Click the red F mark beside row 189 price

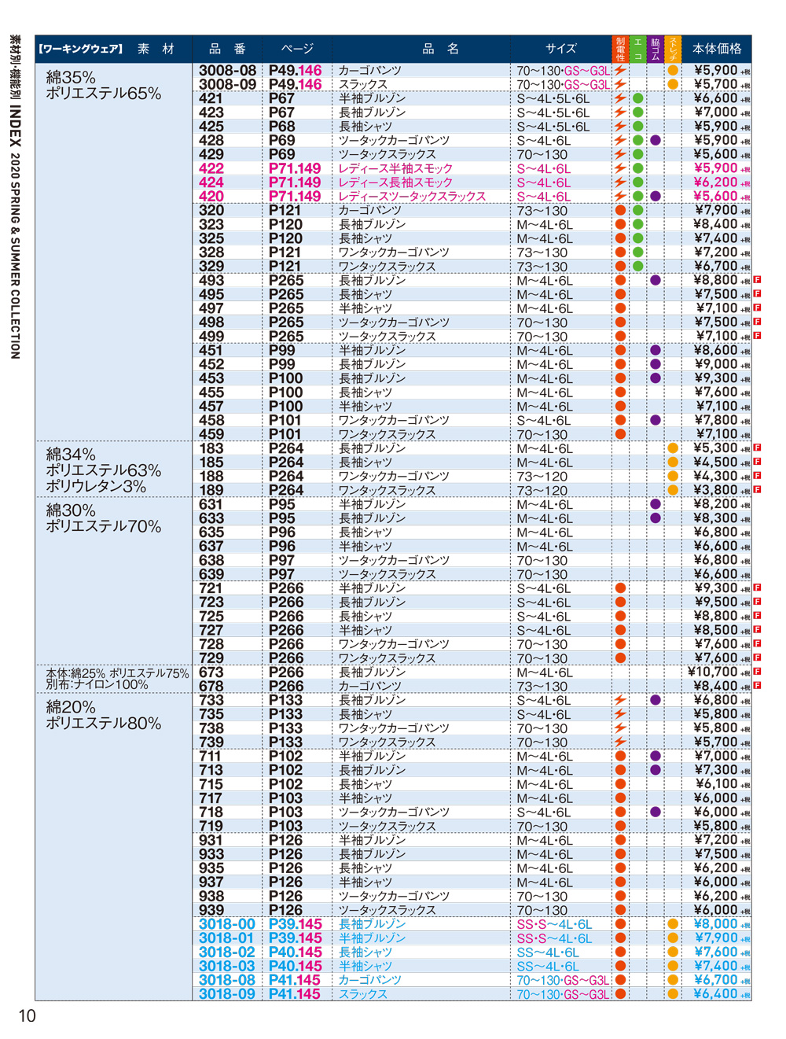click(758, 489)
